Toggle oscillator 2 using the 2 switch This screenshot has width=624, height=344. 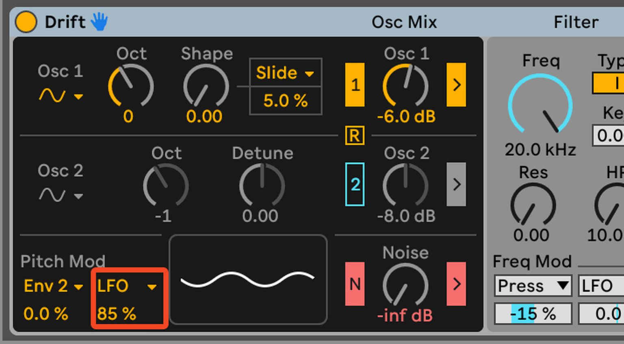pyautogui.click(x=354, y=185)
